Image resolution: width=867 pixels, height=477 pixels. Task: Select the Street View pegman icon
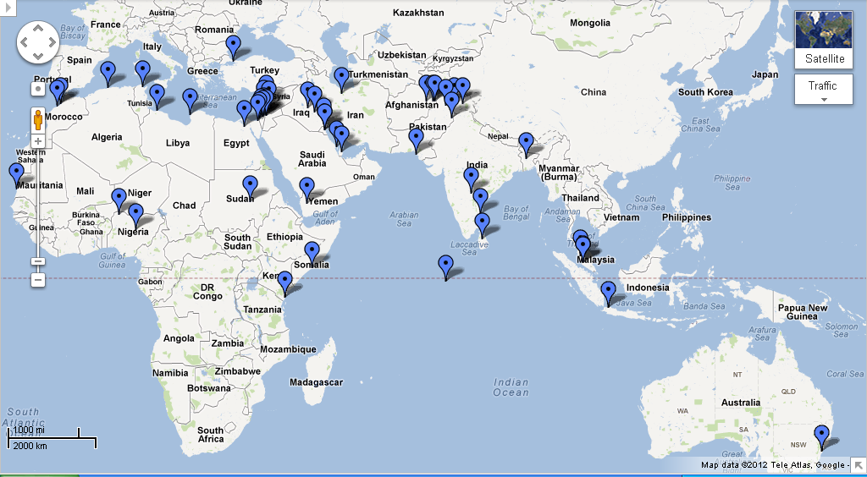click(x=38, y=118)
